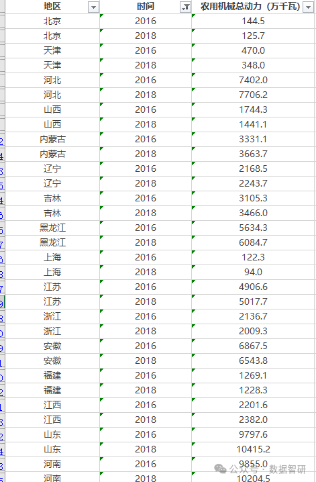
Task: Select the cell with value 3663.7
Action: click(253, 154)
